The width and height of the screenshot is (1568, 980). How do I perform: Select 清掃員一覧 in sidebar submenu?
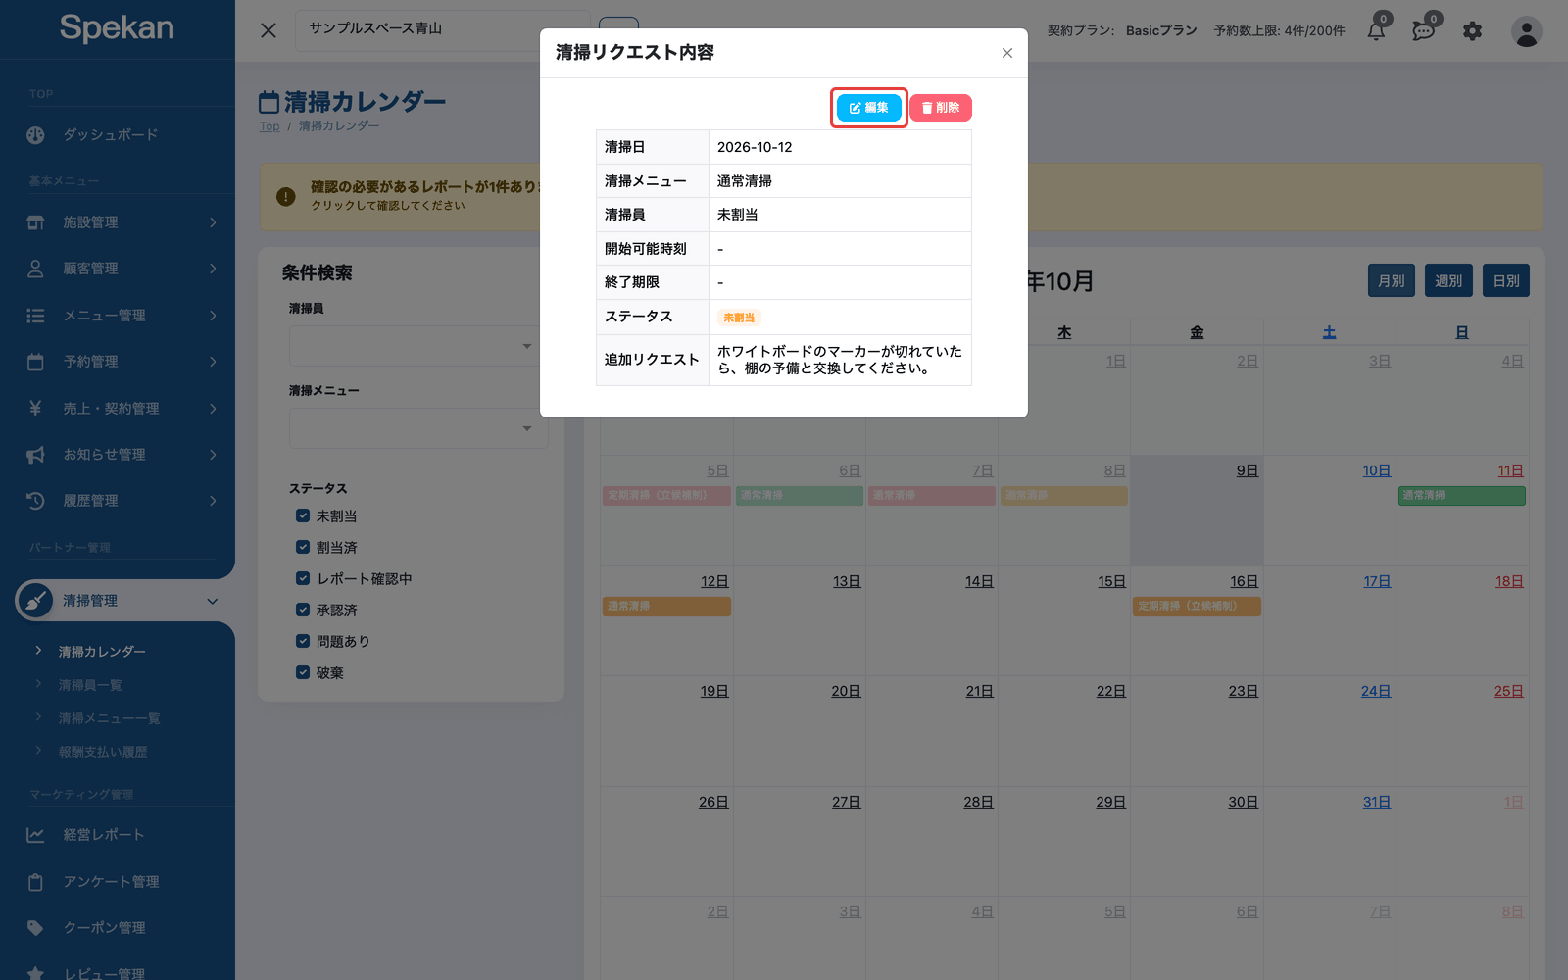click(x=90, y=685)
